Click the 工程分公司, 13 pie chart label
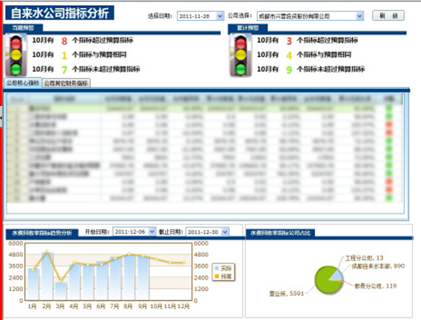Screen dimensions: 421x320 [364, 258]
